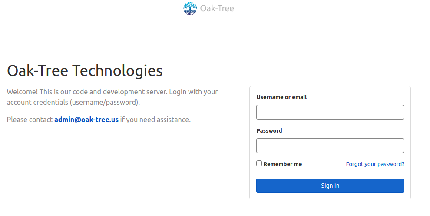The image size is (430, 216).
Task: Click the Please contact text
Action: (30, 120)
